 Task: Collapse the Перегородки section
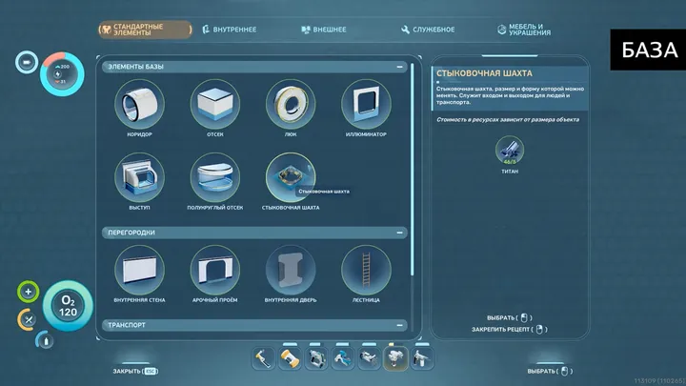399,233
